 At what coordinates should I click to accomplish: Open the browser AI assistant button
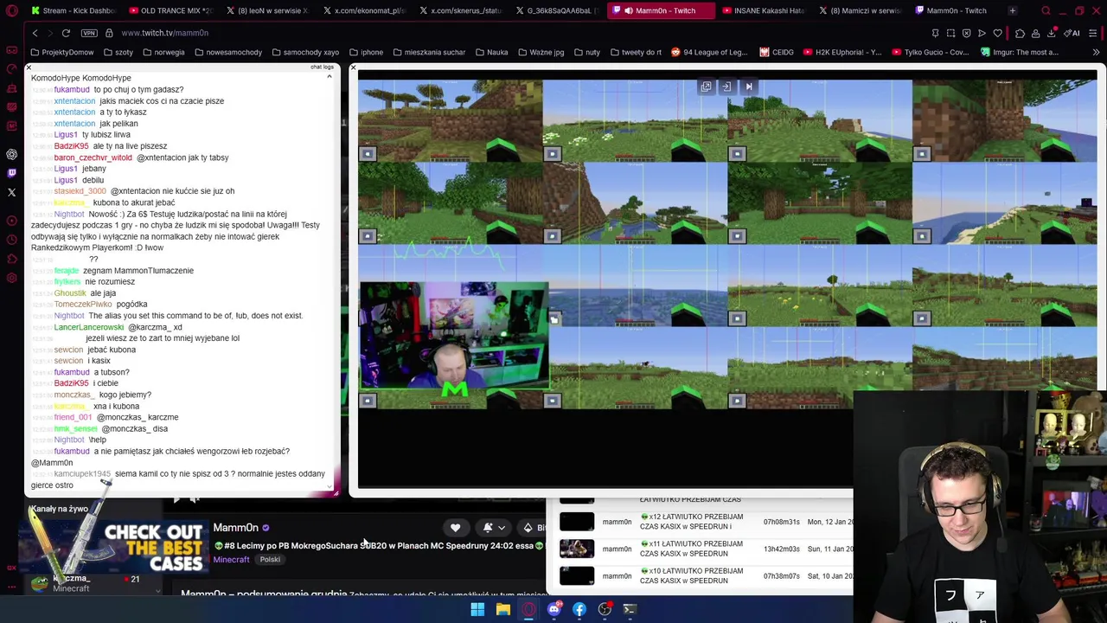click(1072, 33)
